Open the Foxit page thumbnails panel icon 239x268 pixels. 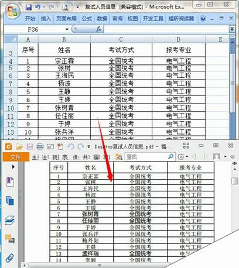pos(10,201)
